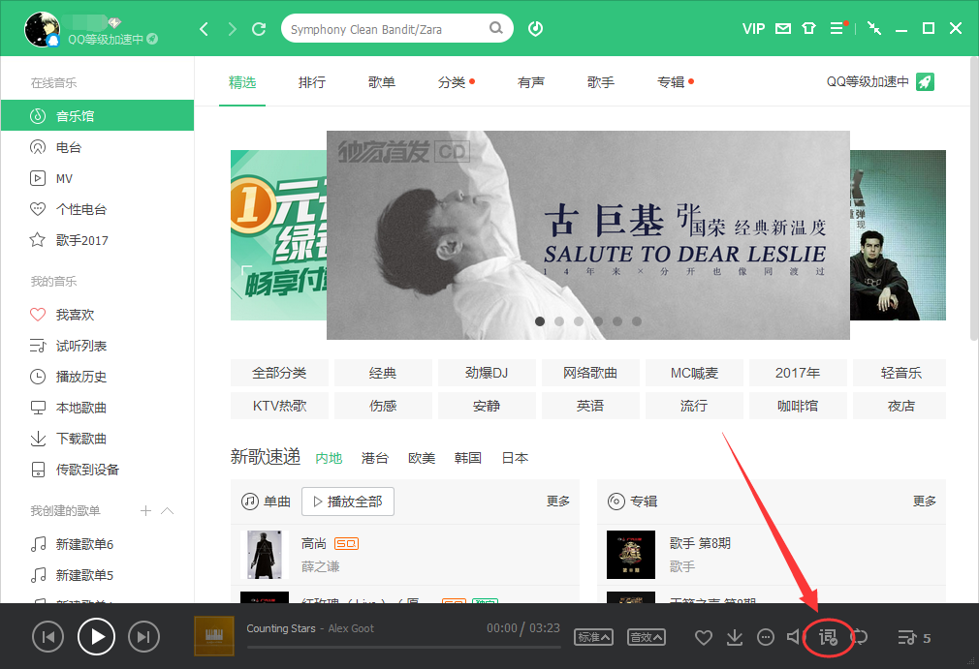This screenshot has width=979, height=669.
Task: Expand the 标准 audio quality dropdown
Action: point(594,637)
